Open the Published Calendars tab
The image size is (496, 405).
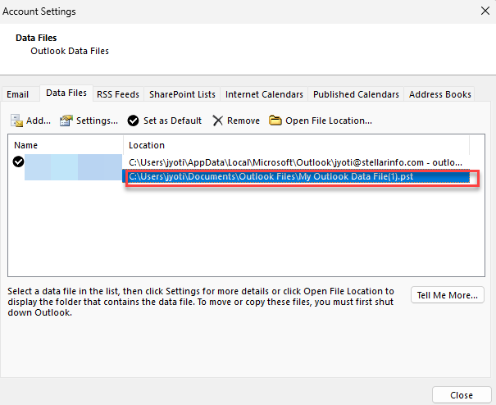pos(356,94)
